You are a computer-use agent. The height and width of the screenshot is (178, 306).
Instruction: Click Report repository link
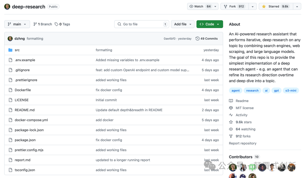click(x=243, y=143)
